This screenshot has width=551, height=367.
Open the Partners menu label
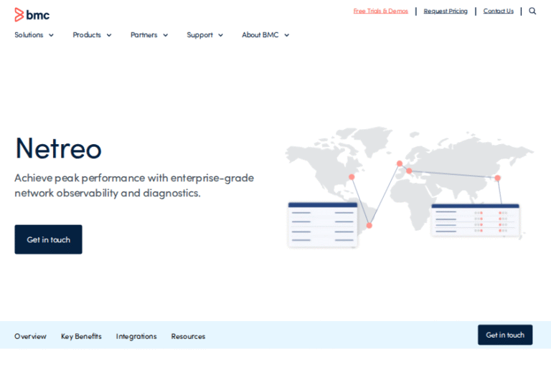144,35
